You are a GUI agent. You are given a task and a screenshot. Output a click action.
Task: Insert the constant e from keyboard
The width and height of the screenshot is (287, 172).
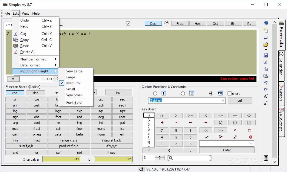235,130
